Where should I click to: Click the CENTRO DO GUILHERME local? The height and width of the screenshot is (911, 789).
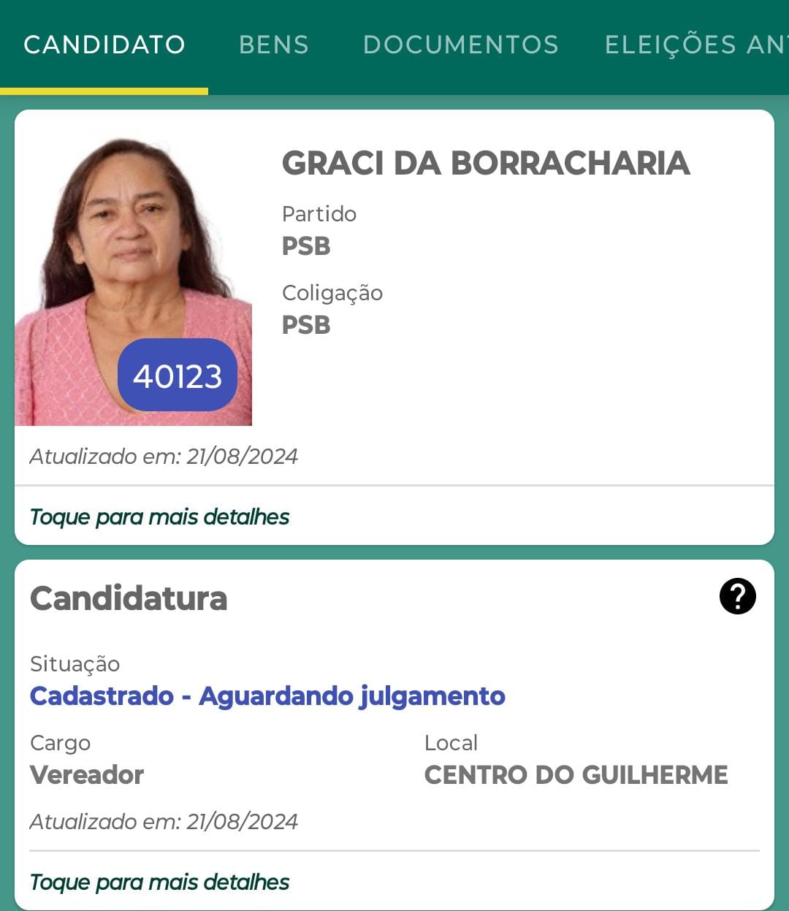[576, 775]
